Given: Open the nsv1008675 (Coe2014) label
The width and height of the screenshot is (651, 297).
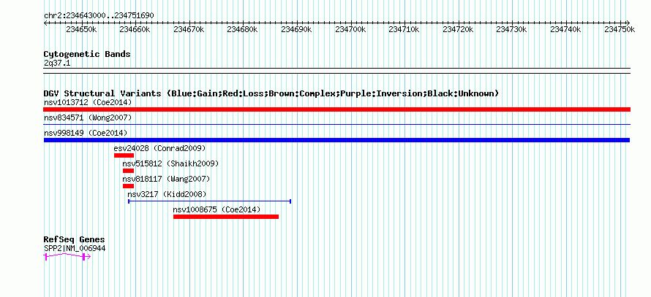Looking at the screenshot, I should click(x=217, y=209).
